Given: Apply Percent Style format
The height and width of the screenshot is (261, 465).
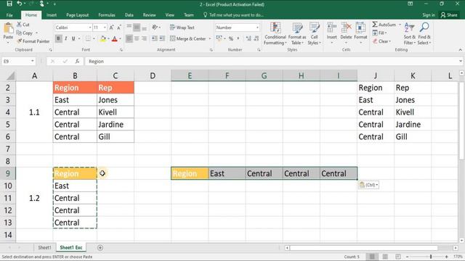Looking at the screenshot, I should click(231, 38).
